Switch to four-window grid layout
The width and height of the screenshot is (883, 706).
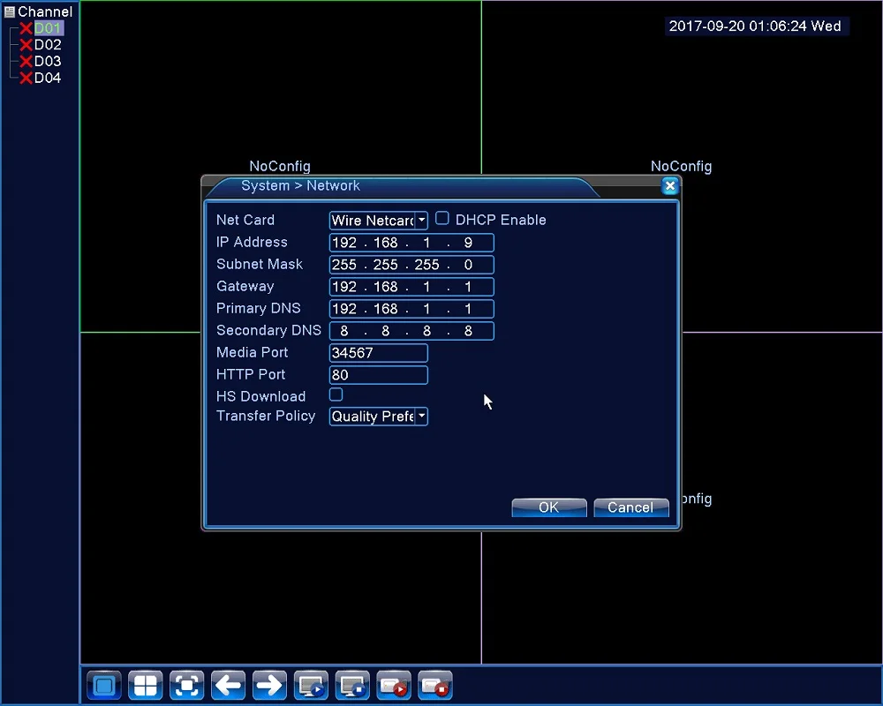146,686
